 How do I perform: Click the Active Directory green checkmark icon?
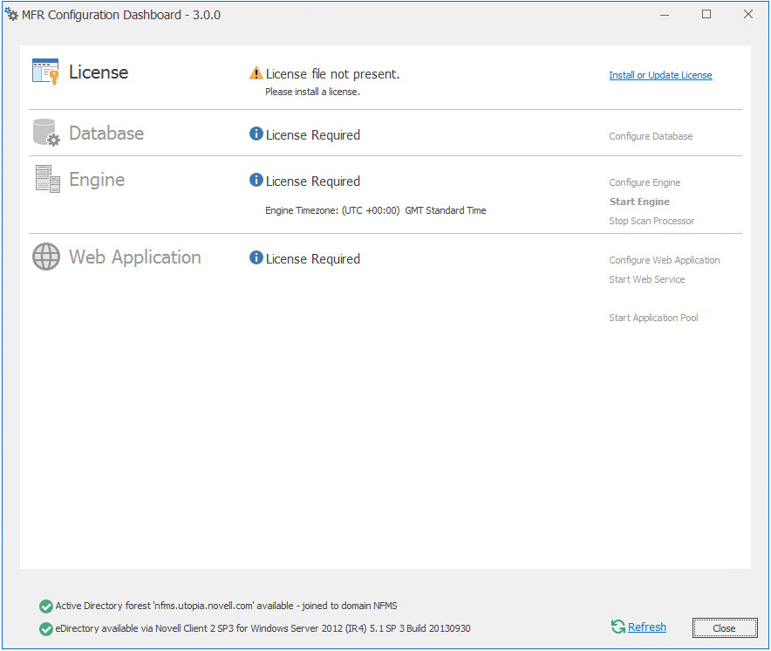pyautogui.click(x=46, y=606)
